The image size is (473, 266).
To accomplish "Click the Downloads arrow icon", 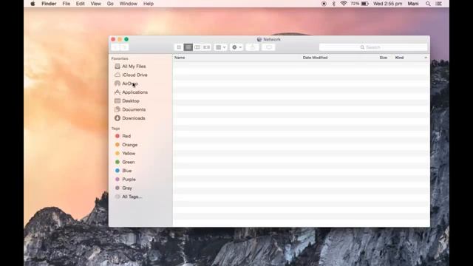I will (118, 118).
